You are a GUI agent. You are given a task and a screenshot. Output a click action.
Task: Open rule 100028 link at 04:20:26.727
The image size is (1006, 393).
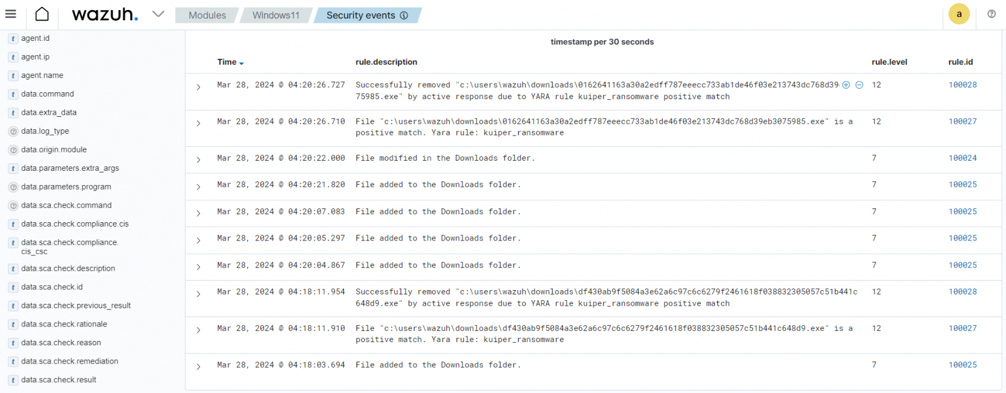tap(963, 85)
